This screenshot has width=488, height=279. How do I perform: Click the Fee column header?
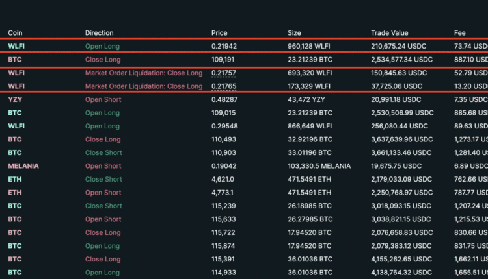tap(460, 32)
